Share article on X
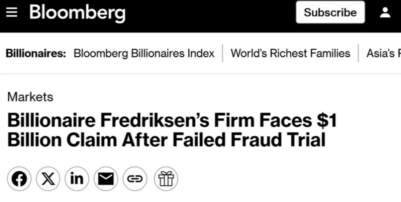The image size is (401, 202). [x=48, y=179]
